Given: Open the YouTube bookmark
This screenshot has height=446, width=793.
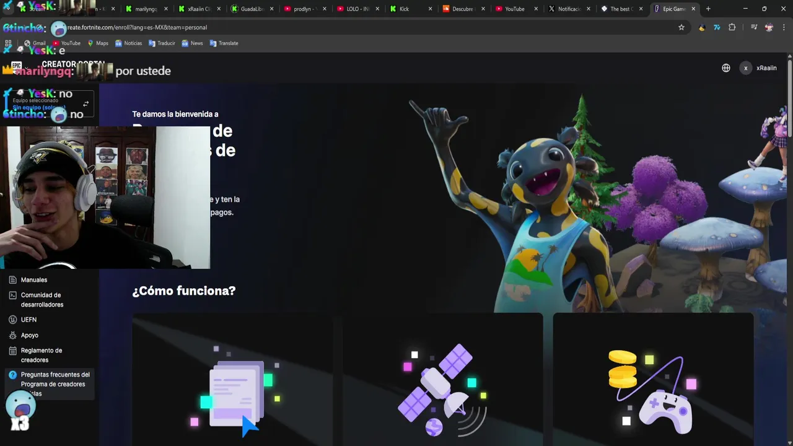Looking at the screenshot, I should click(x=66, y=43).
